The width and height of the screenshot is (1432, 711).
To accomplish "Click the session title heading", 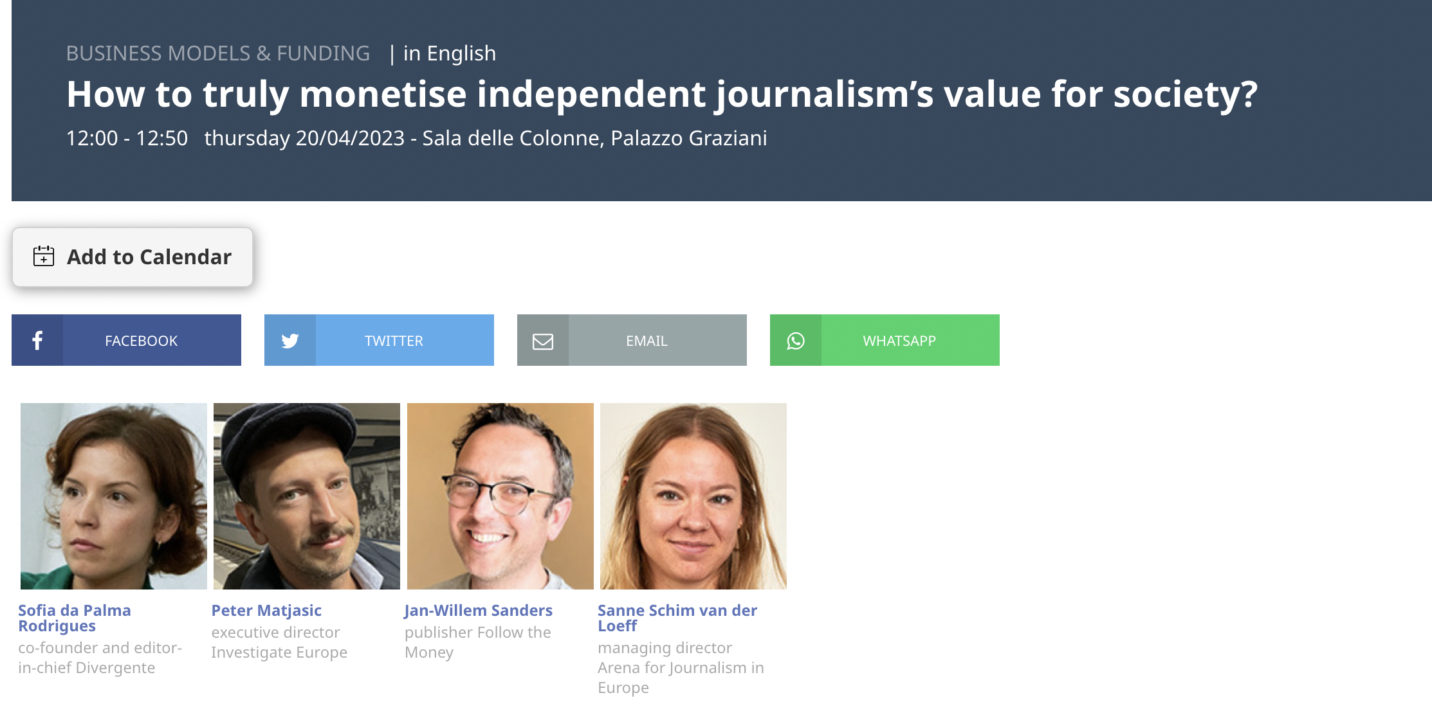I will tap(662, 94).
